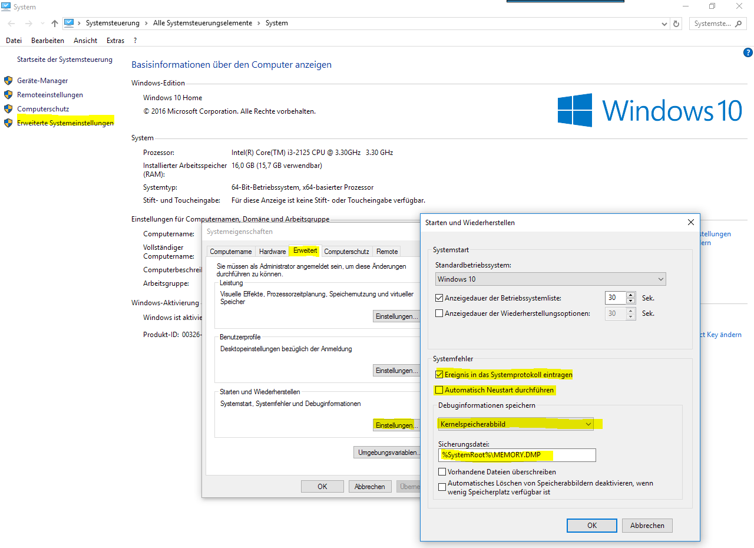Cancel the Starten und Wiederherstellen dialog
The width and height of the screenshot is (754, 548).
(647, 526)
